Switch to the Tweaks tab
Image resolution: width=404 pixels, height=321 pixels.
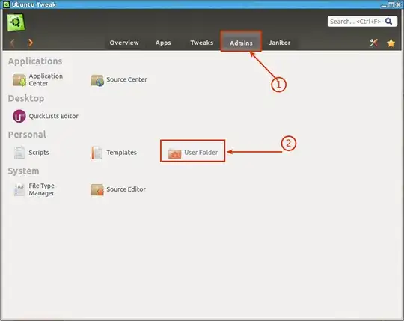tap(202, 43)
